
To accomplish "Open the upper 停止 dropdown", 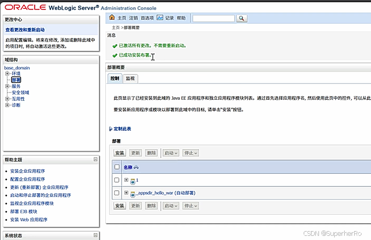I will click(190, 153).
